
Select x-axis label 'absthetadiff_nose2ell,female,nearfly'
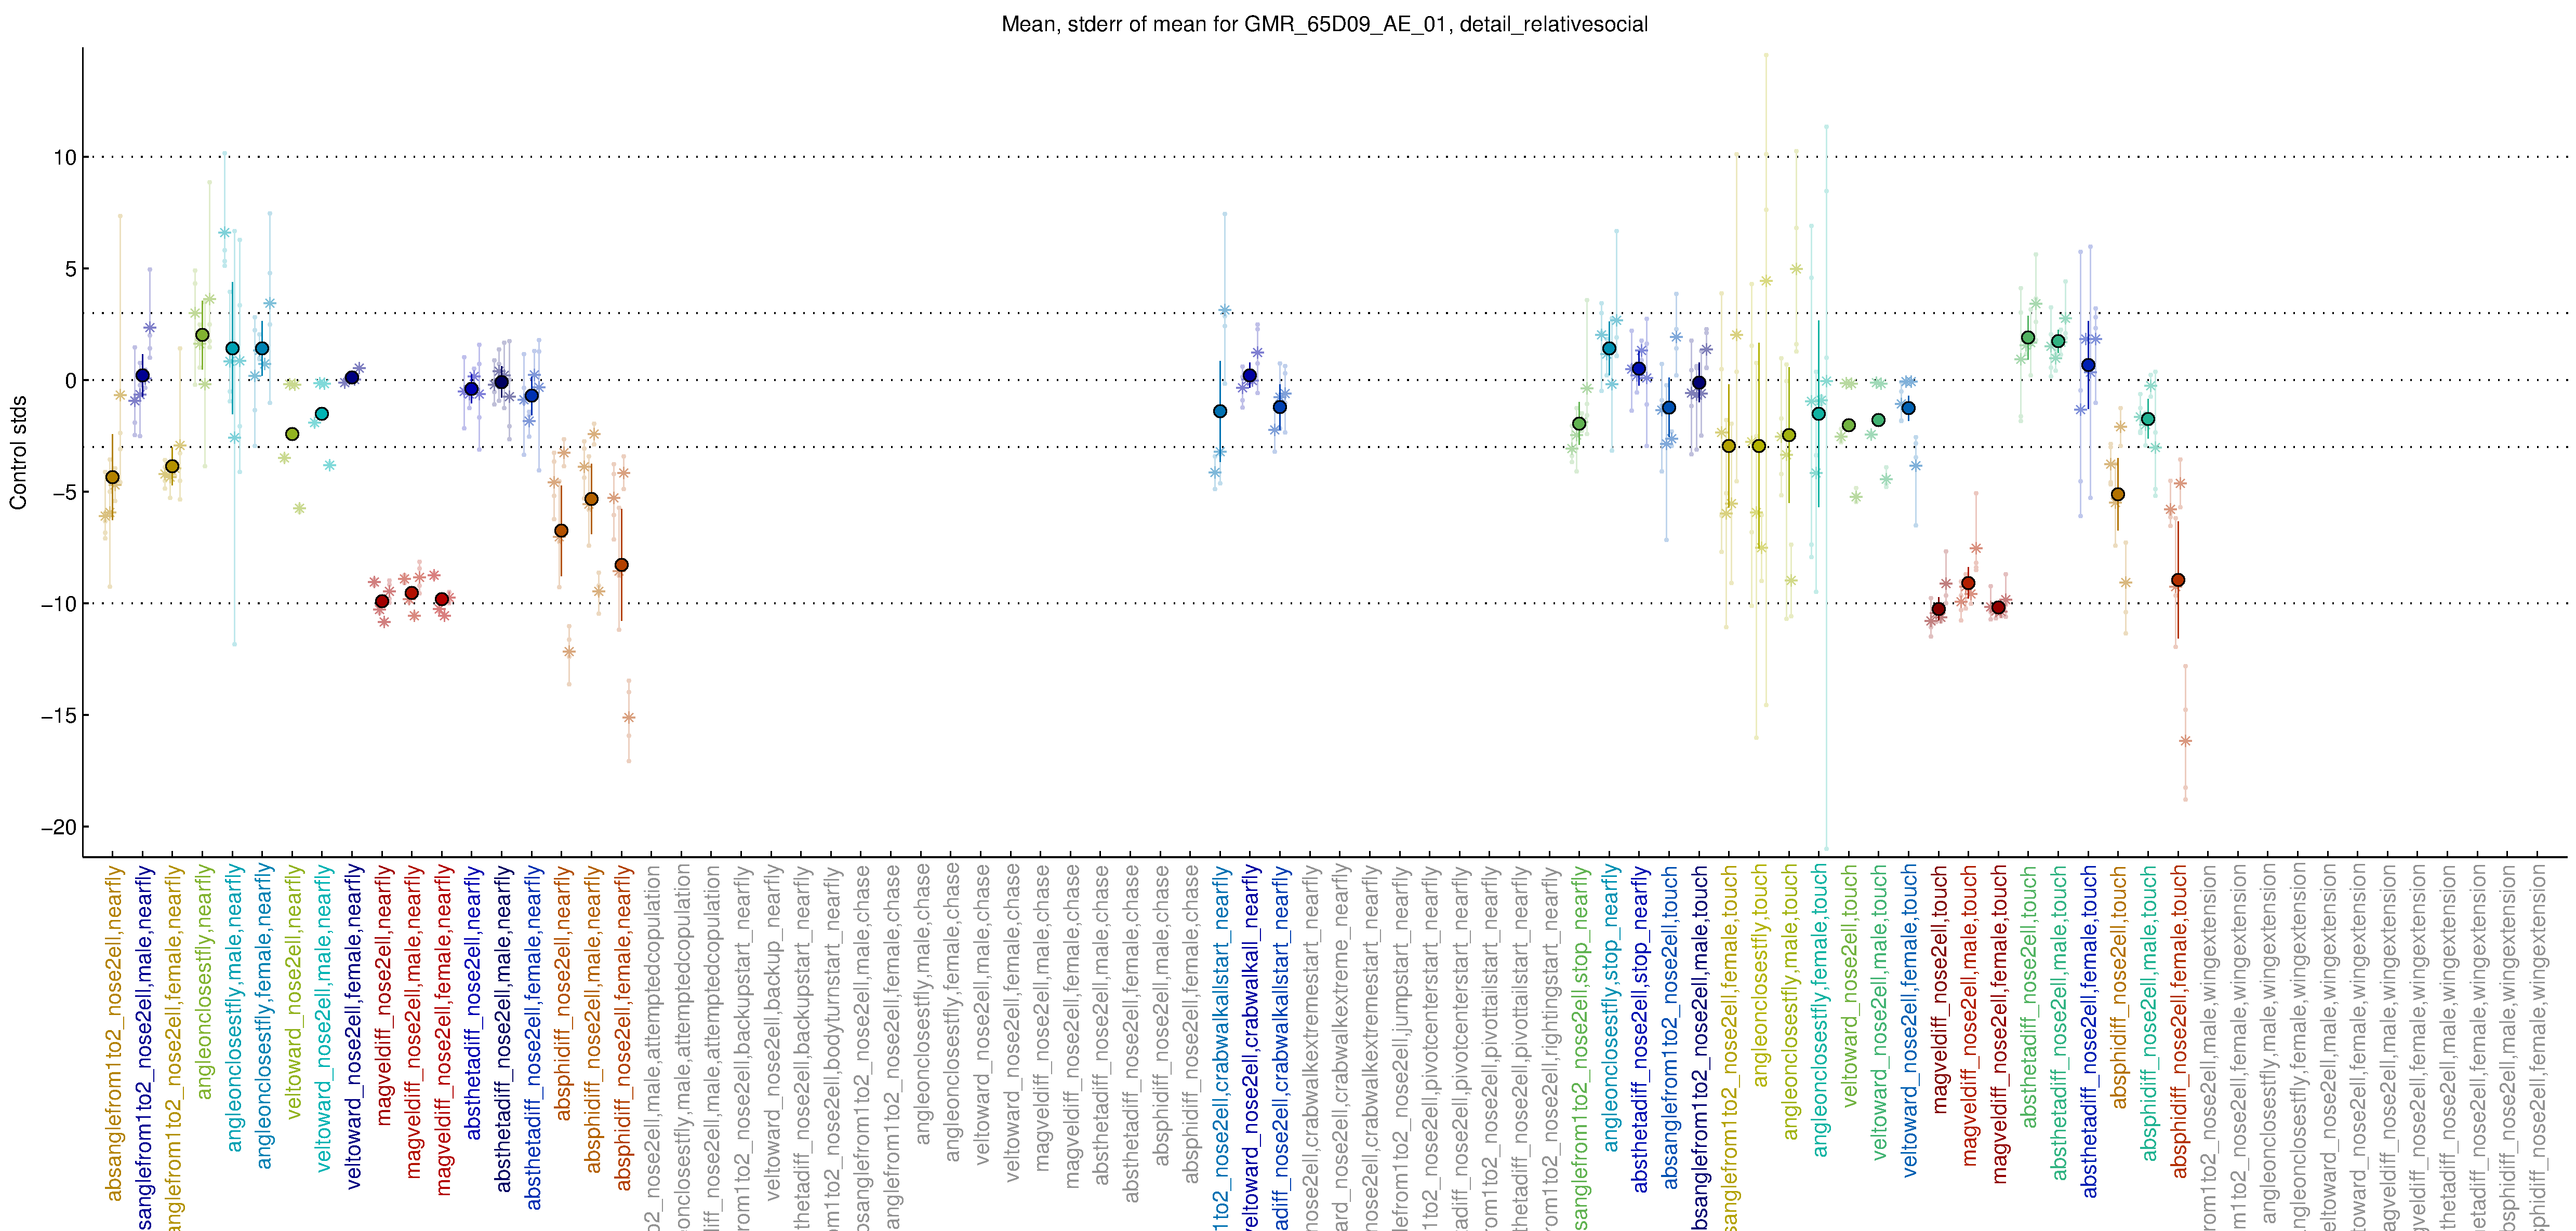click(533, 1037)
